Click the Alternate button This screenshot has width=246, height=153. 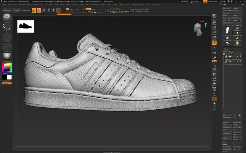point(7,83)
